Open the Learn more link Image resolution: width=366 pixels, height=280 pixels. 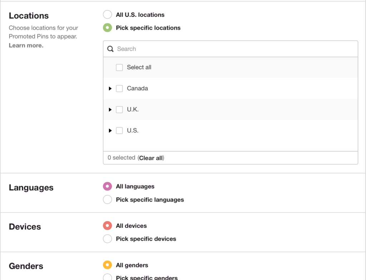26,45
